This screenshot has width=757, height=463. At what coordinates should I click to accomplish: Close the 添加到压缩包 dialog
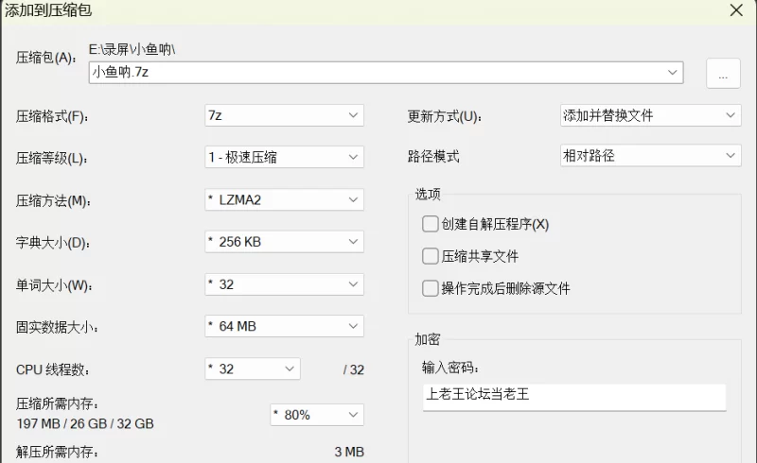pyautogui.click(x=735, y=10)
